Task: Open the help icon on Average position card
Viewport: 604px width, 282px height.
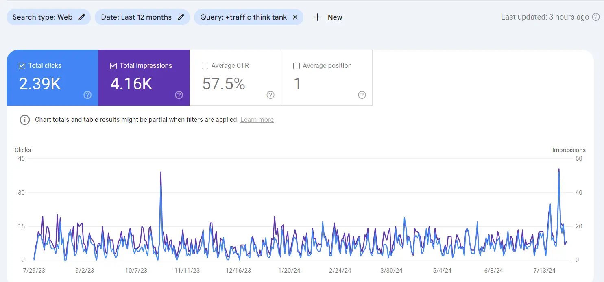Action: 362,95
